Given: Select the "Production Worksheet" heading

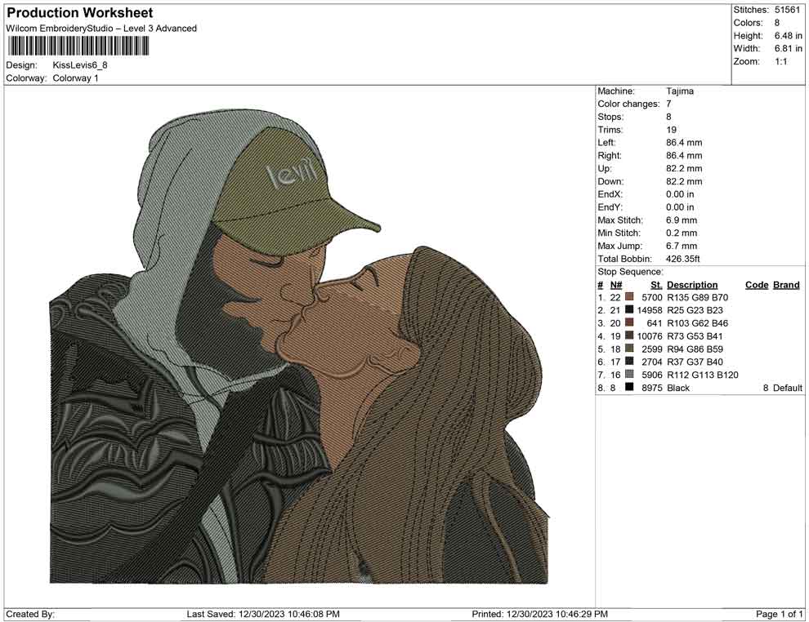Looking at the screenshot, I should pos(80,13).
